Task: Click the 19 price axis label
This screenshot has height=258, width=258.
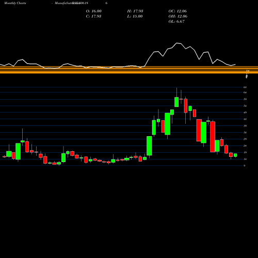Action: pos(245,153)
